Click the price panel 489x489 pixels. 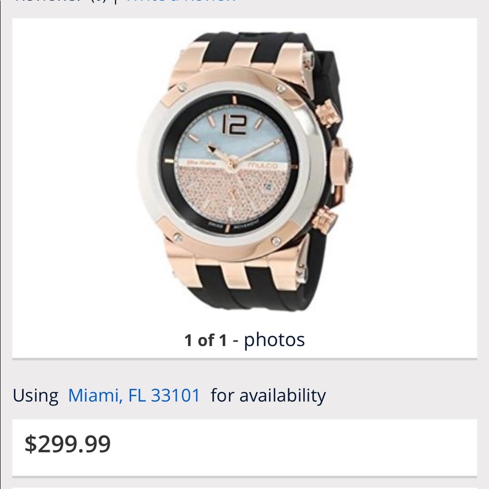click(244, 447)
